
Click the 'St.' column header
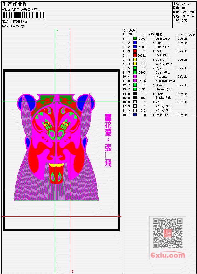pos(144,34)
